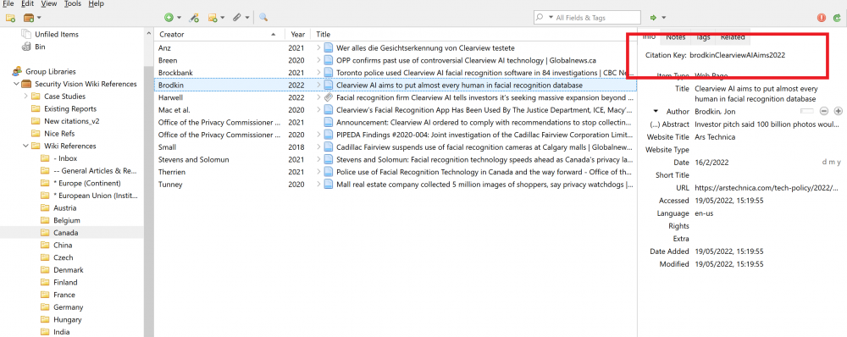
Task: Click the New Collection toolbar icon
Action: pos(10,18)
